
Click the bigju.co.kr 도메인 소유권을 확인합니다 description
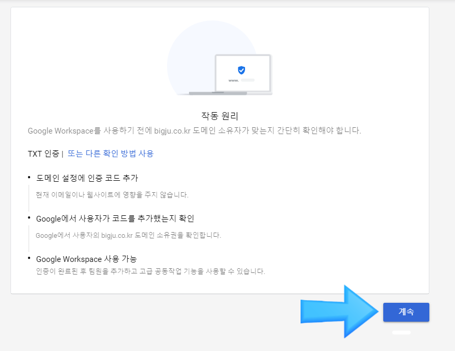(128, 235)
